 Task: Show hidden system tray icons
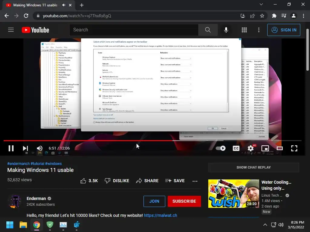(x=265, y=225)
